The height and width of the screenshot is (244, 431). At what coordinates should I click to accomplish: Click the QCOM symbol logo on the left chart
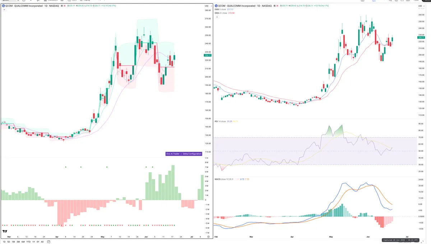point(3,6)
